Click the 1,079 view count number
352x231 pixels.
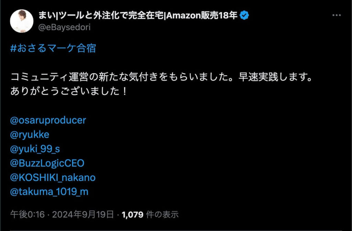[x=132, y=215]
